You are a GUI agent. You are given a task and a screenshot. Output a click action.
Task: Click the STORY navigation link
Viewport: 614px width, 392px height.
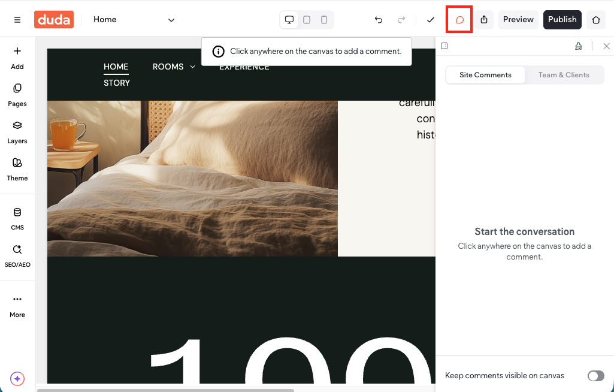click(x=117, y=83)
